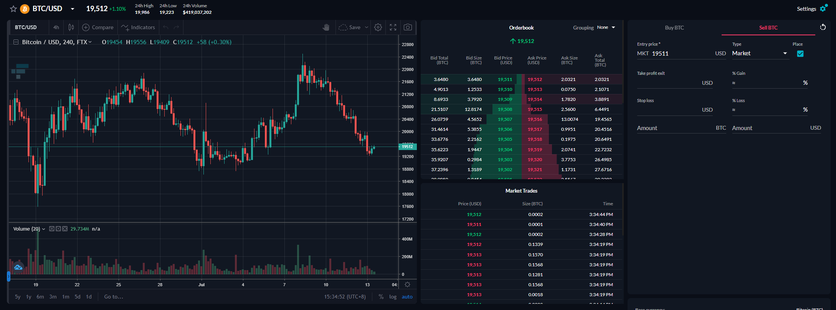Image resolution: width=836 pixels, height=310 pixels.
Task: Click the TradingView cloud logo on chart
Action: 18,267
